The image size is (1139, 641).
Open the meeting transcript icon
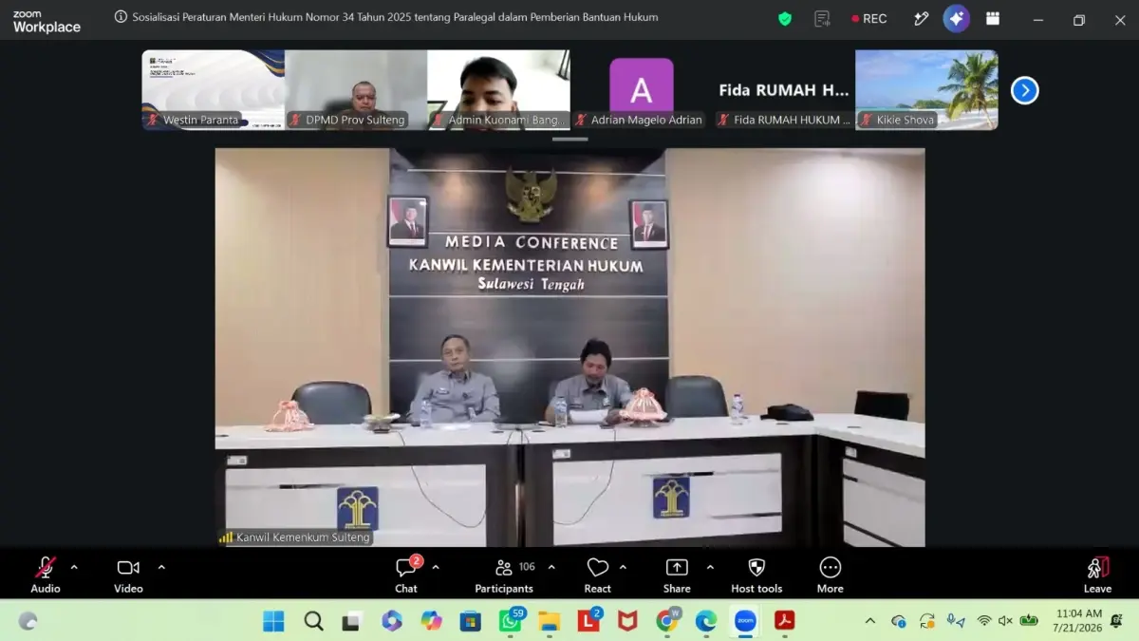[822, 19]
